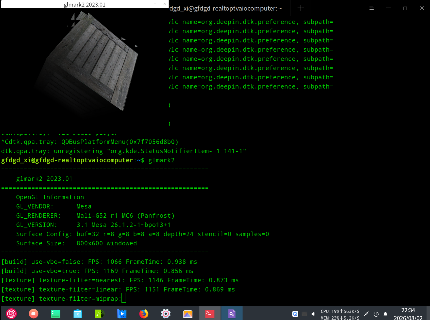Screen dimensions: 430x320
Task: Open the image viewer taskbar icon
Action: 188,314
